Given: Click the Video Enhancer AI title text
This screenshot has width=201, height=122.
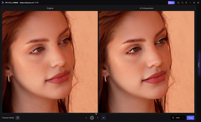Looking at the screenshot, I should [x=27, y=3].
